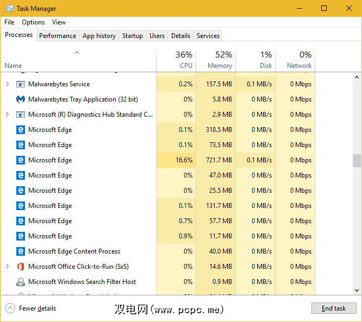This screenshot has height=322, width=362.
Task: Click the vertical scrollbar thumb
Action: point(357,161)
